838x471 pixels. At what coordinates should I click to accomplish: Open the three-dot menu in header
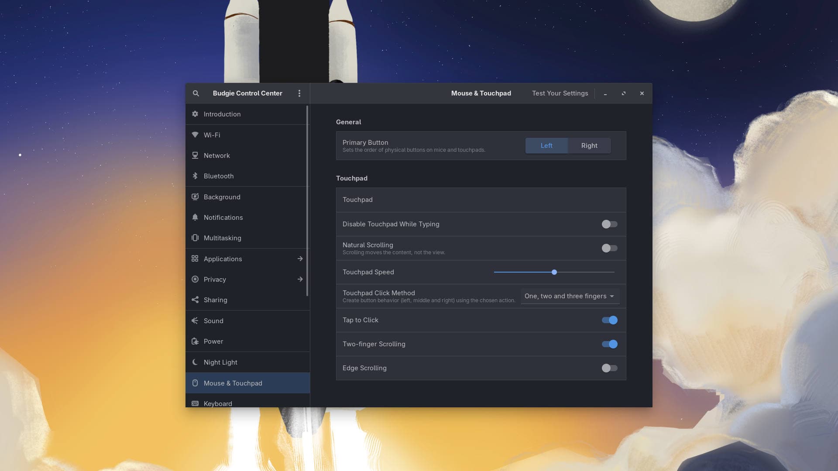click(299, 93)
